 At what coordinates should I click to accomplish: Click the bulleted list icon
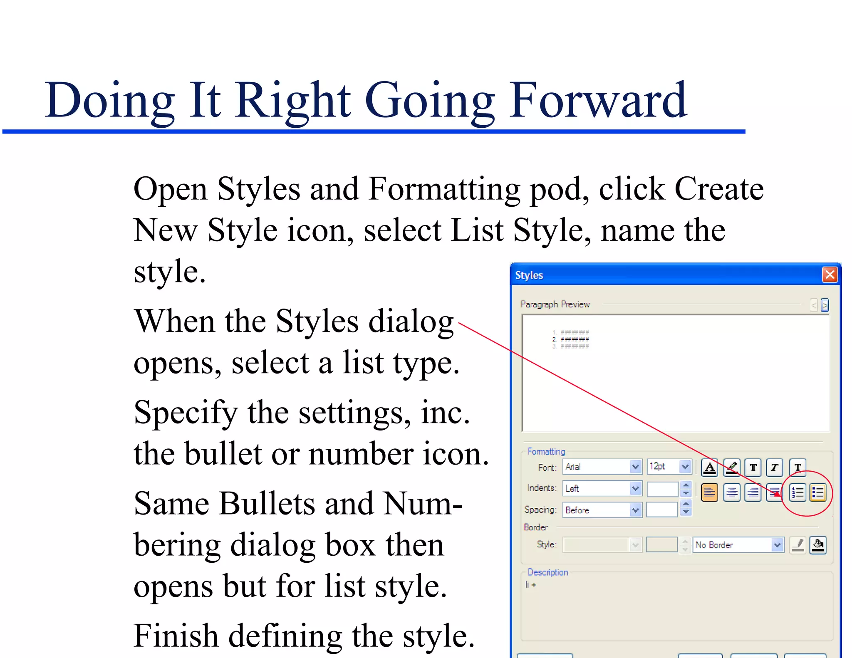click(x=818, y=493)
